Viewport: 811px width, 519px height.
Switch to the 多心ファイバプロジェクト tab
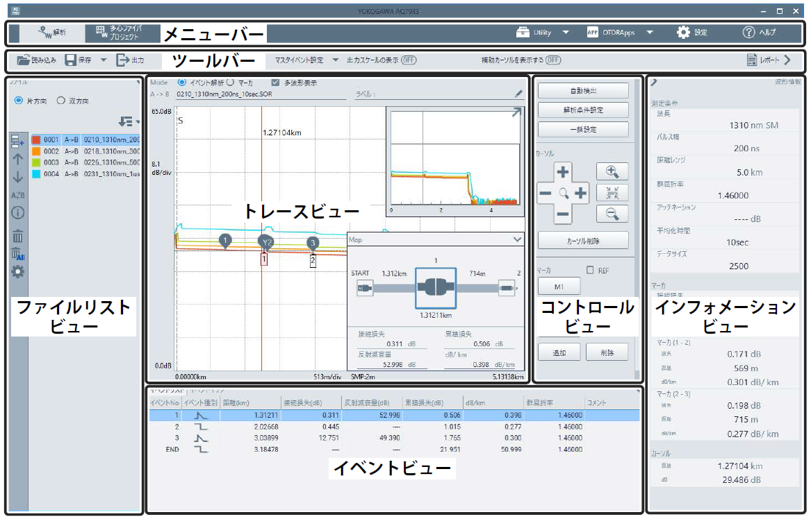tap(118, 32)
